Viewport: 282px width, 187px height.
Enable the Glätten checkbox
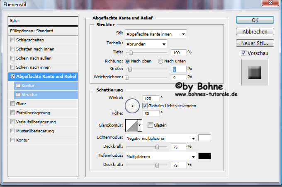pos(150,125)
